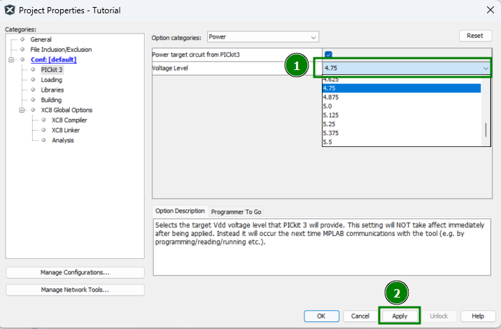Choose 5.125 in the voltage list
The image size is (501, 329).
click(x=402, y=115)
